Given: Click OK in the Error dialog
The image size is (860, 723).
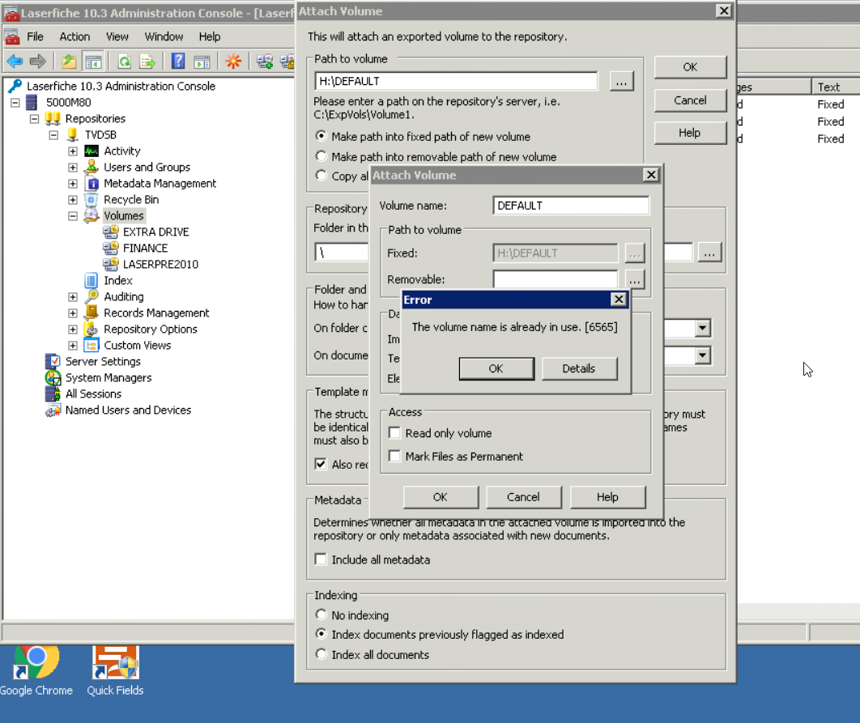Looking at the screenshot, I should (496, 368).
